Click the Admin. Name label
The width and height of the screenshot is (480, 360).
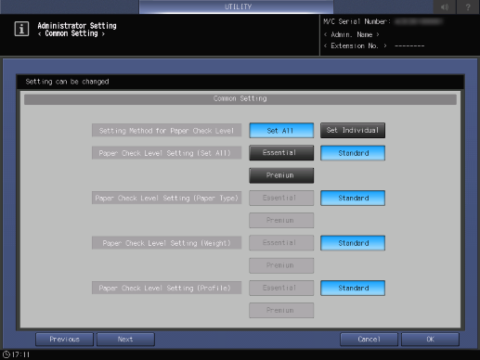tap(352, 34)
